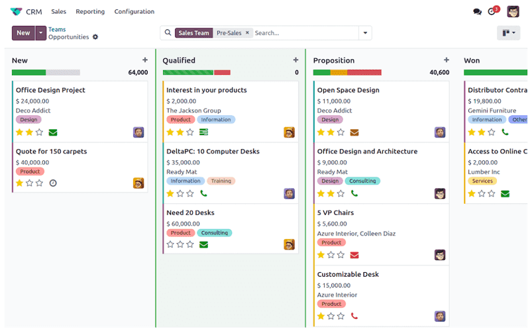Set third star priority on Open Space Design

341,132
